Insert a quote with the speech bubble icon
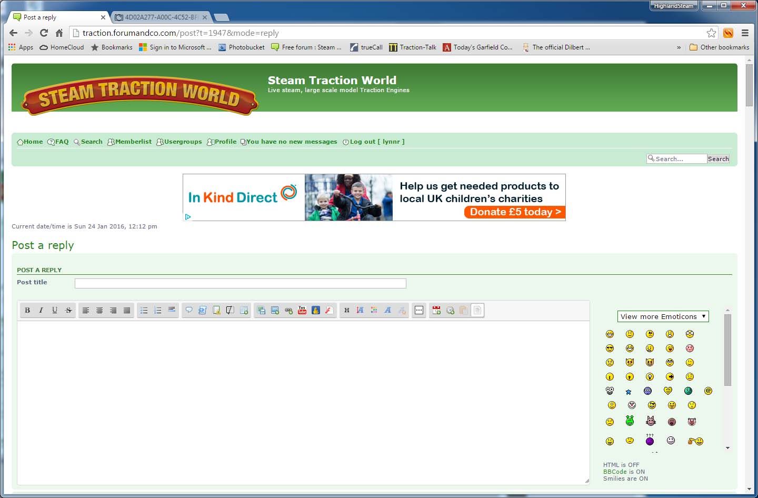 [188, 310]
